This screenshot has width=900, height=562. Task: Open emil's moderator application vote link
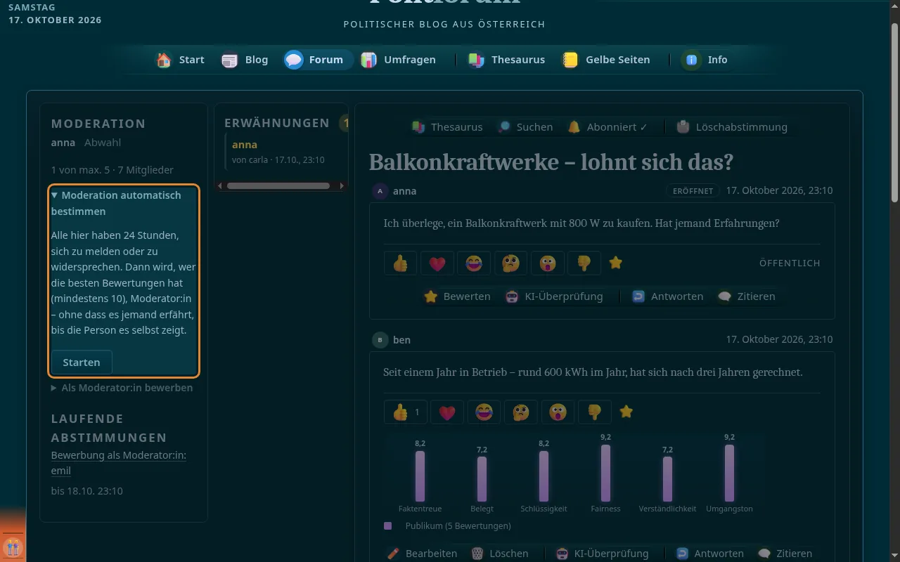coord(119,463)
